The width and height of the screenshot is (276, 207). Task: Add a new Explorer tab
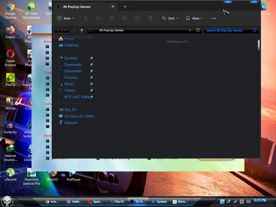click(x=125, y=7)
